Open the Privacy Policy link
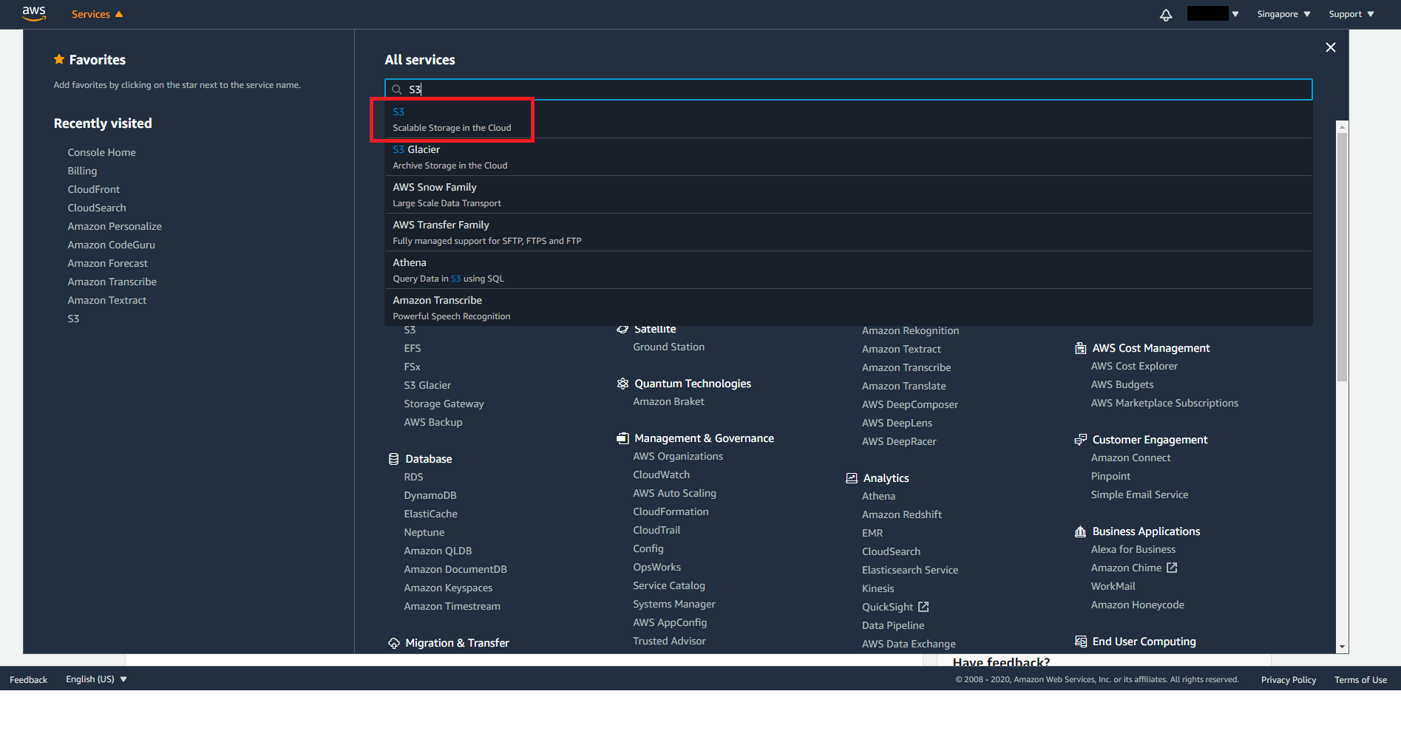This screenshot has width=1401, height=745. (x=1288, y=680)
